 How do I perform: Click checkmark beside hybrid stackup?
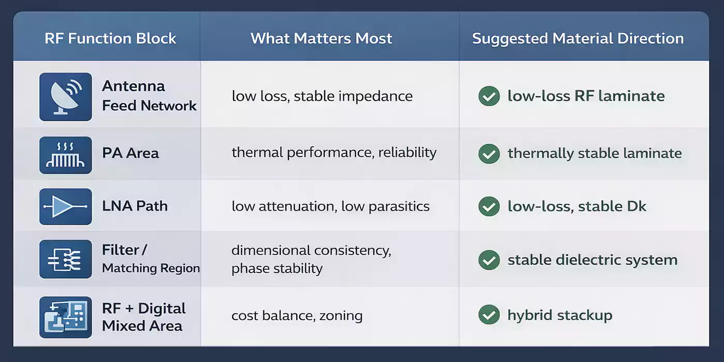489,315
